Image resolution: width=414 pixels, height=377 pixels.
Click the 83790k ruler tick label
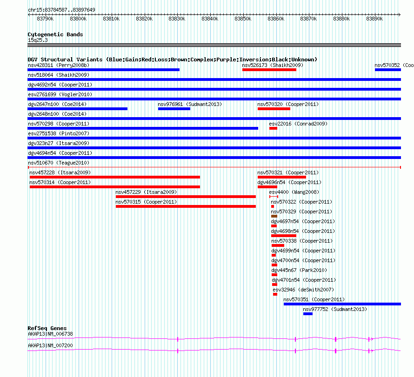pyautogui.click(x=45, y=19)
